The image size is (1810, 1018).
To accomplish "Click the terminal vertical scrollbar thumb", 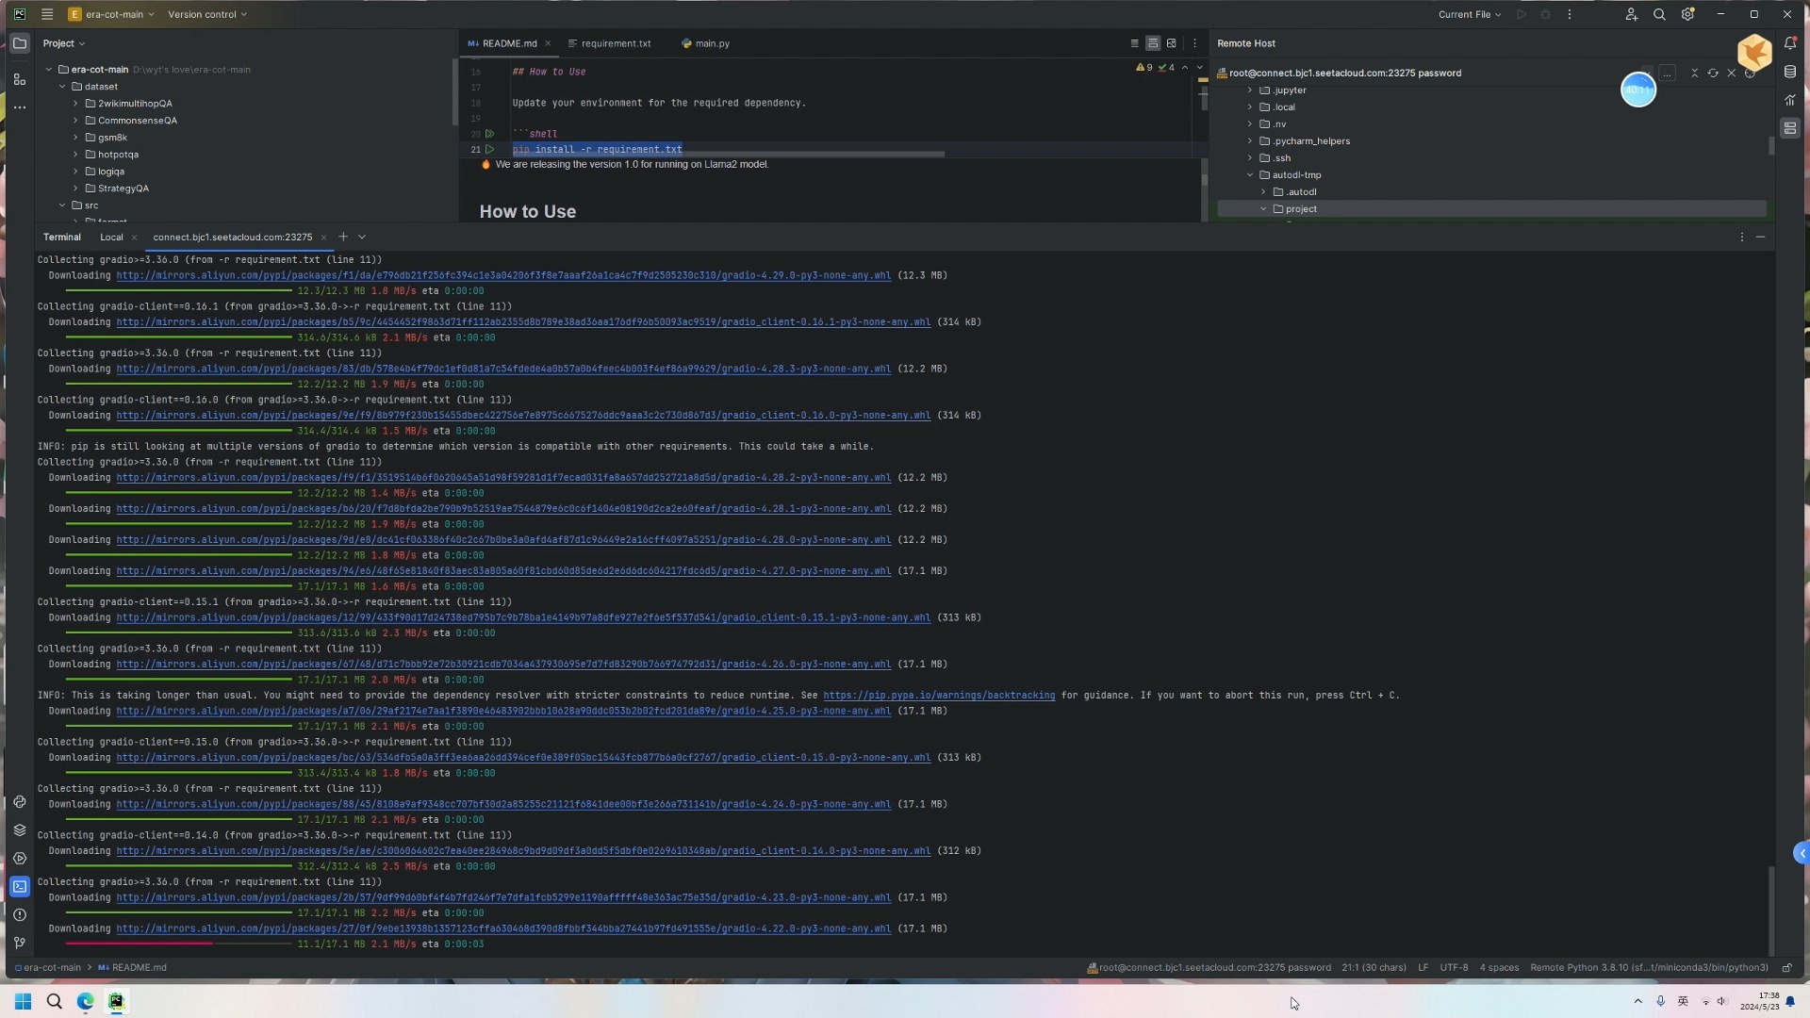I will (x=1770, y=910).
